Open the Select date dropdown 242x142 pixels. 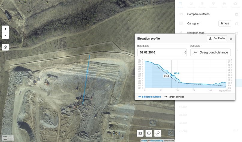[x=162, y=53]
